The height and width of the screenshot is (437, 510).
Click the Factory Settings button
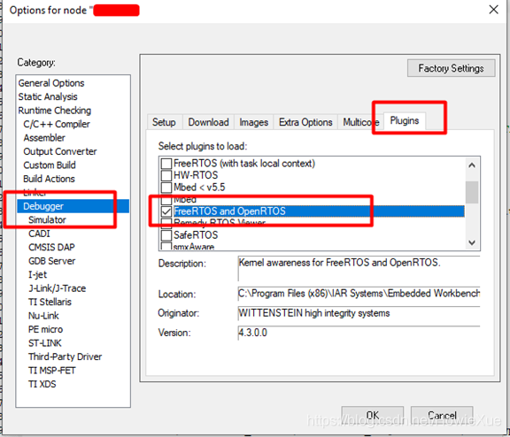(452, 68)
